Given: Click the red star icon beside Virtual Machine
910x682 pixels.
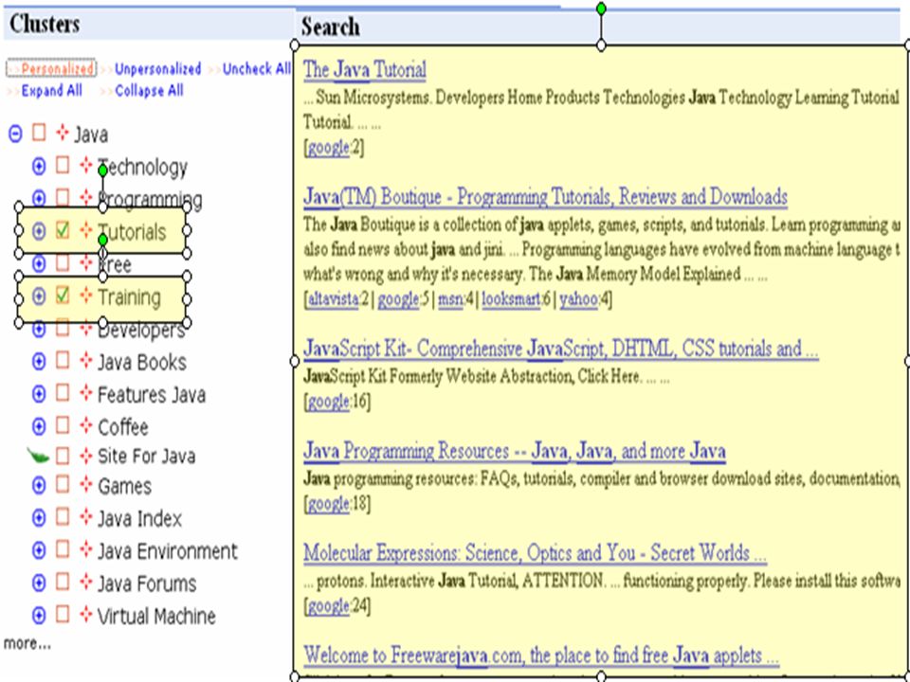Looking at the screenshot, I should coord(86,614).
